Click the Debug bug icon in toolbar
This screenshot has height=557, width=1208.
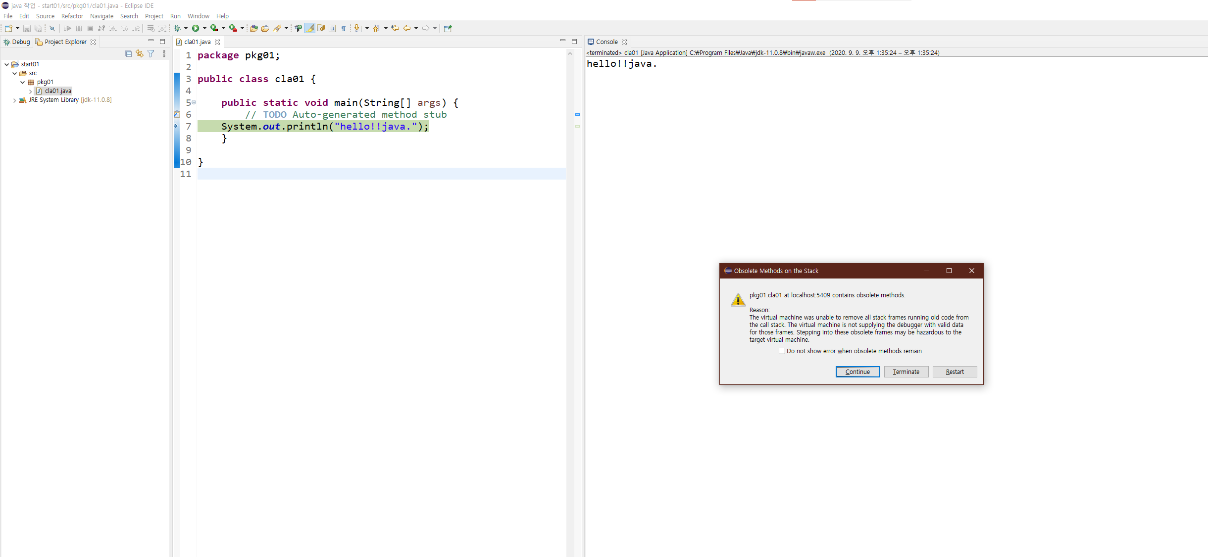177,28
